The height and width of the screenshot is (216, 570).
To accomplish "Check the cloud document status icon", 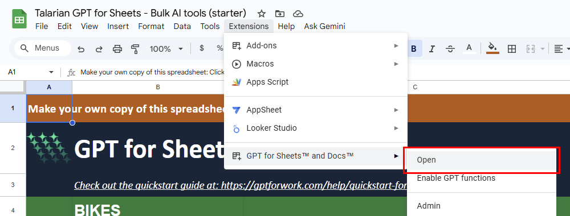I will point(298,14).
